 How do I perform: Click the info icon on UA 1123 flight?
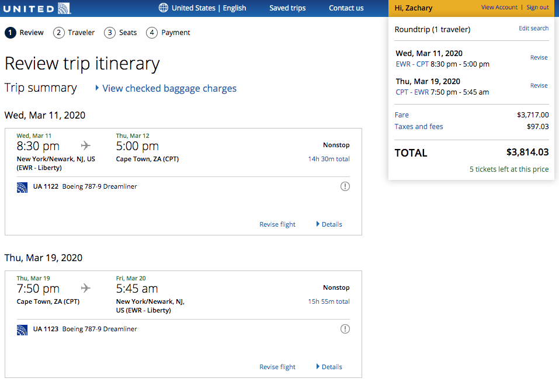[345, 329]
